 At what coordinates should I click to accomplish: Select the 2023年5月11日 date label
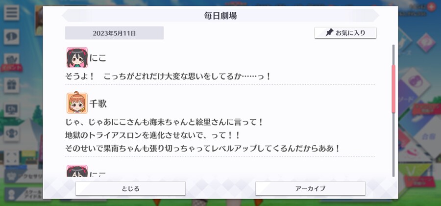(114, 33)
